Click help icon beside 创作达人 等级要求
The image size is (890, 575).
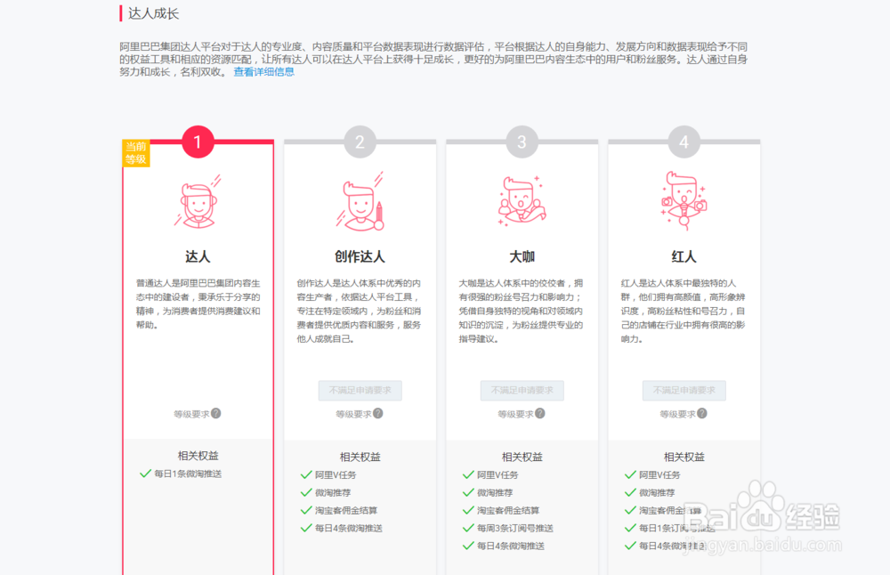[378, 413]
